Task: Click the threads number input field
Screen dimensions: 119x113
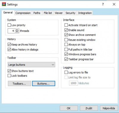Action: (11, 31)
